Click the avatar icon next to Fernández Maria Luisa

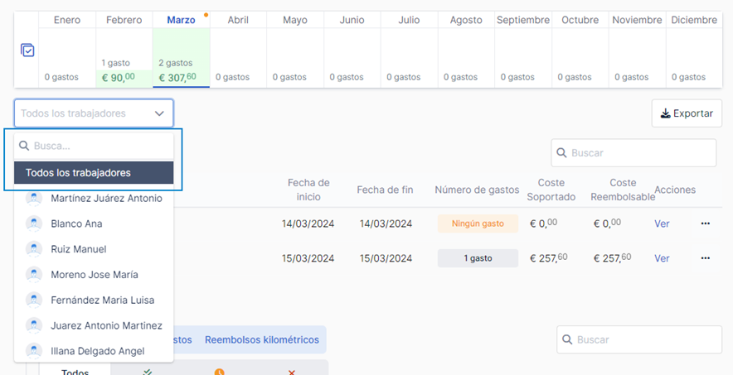[x=34, y=300]
